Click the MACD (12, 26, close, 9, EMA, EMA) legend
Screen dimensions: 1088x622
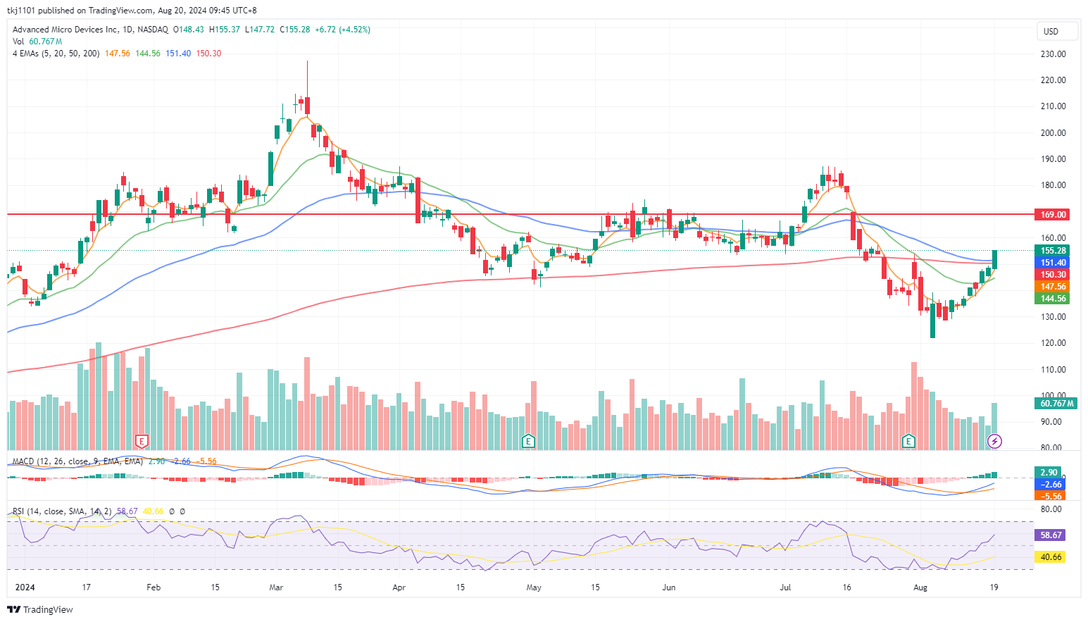tap(77, 461)
